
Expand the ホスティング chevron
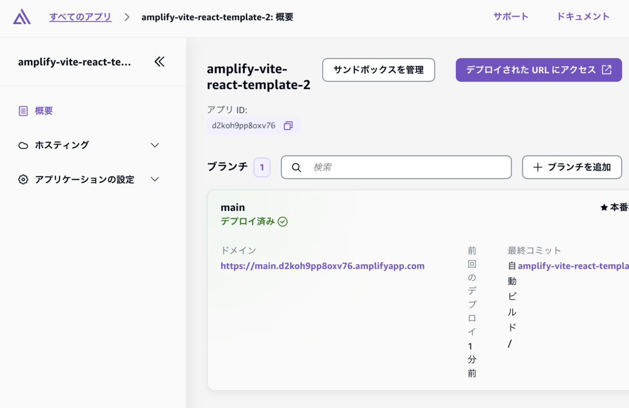pos(155,145)
